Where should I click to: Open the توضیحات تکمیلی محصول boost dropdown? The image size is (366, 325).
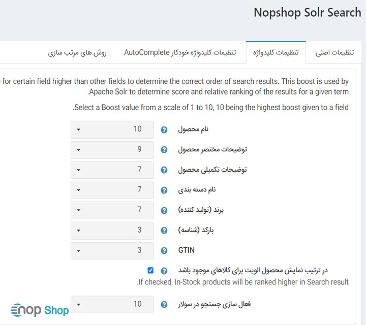pos(112,170)
